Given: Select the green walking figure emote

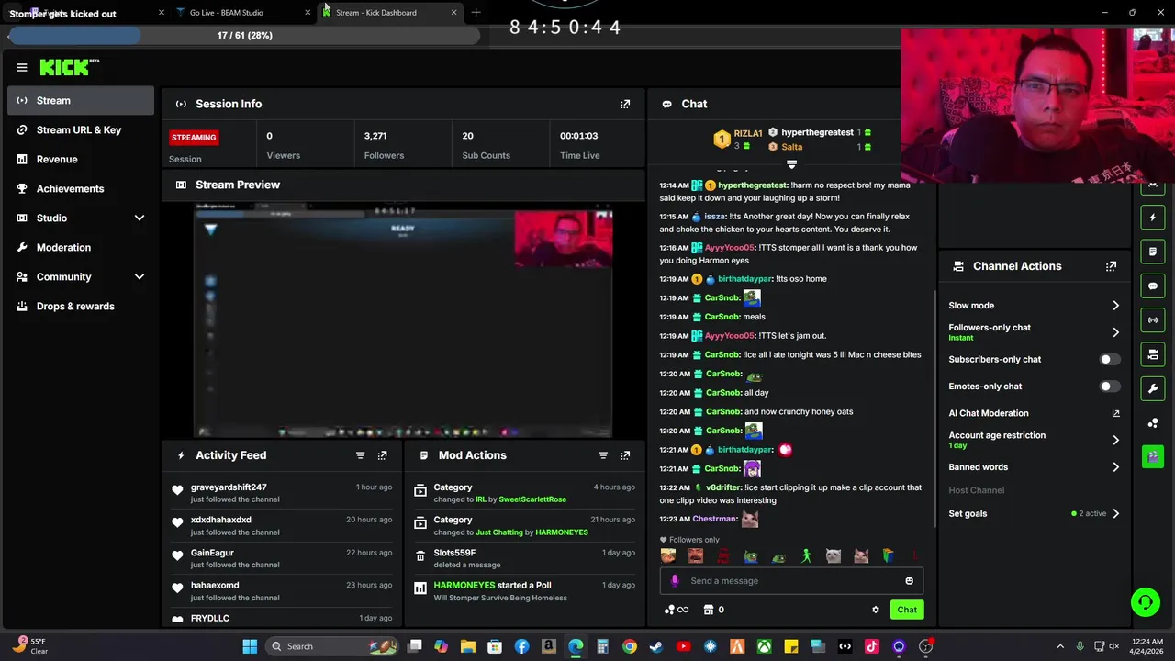Looking at the screenshot, I should (806, 555).
